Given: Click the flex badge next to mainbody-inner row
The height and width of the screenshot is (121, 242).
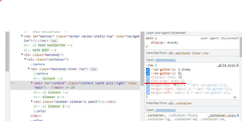Looking at the screenshot, I should pos(94,69).
